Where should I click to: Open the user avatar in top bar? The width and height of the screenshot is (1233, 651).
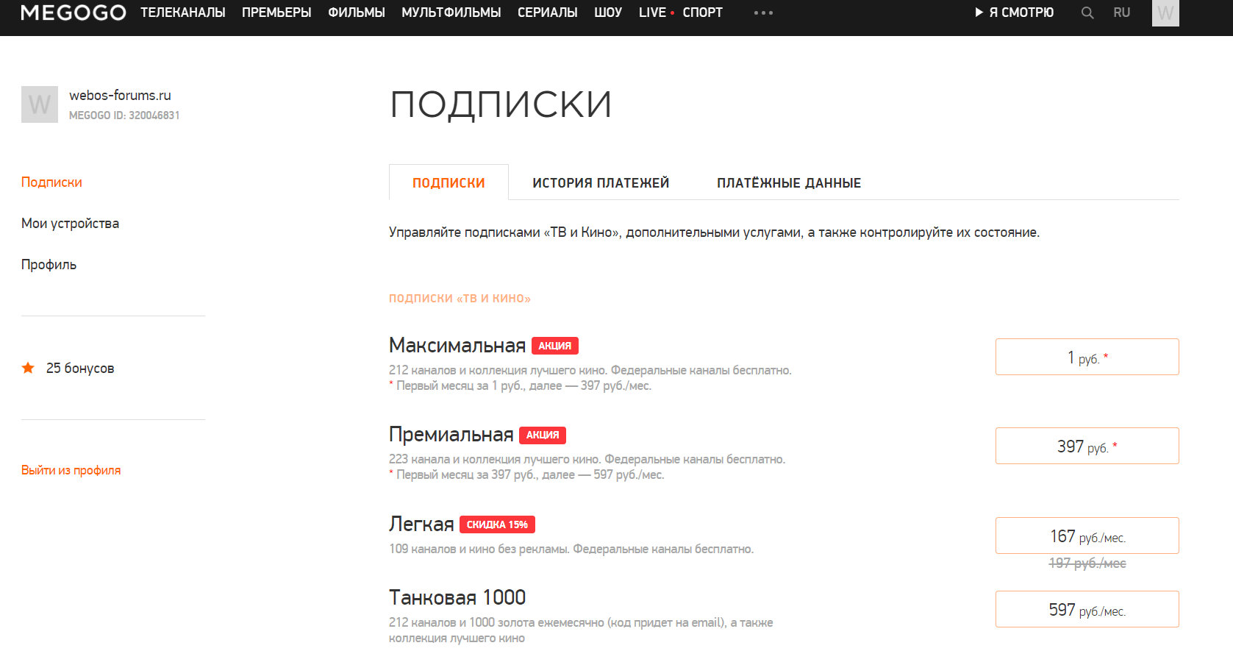click(x=1165, y=13)
